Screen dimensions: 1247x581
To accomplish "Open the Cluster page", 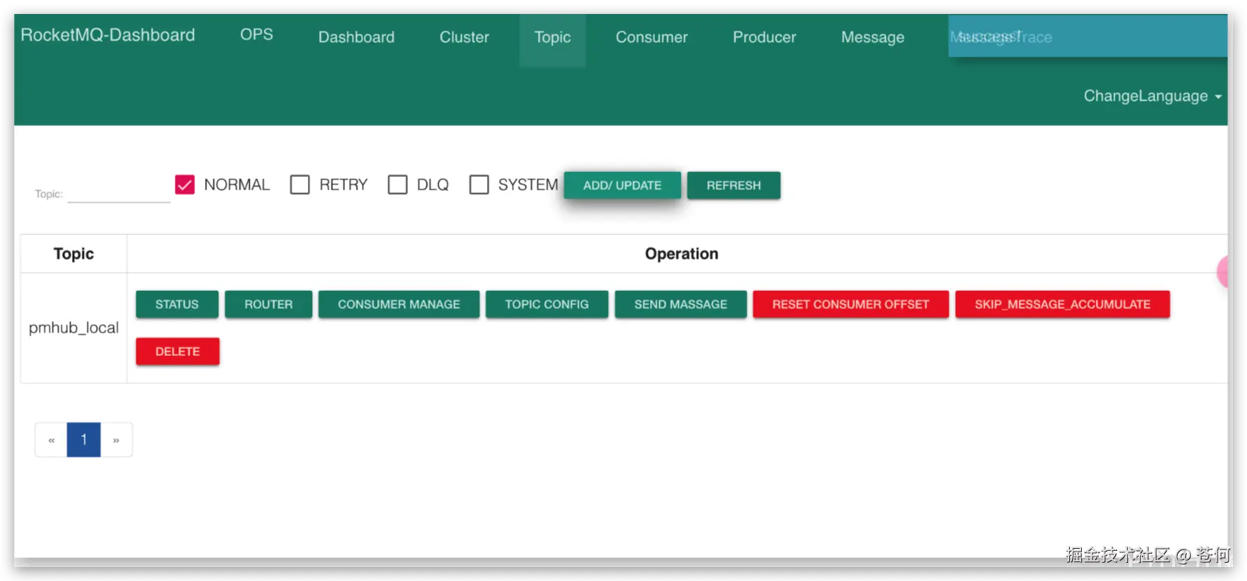I will [464, 37].
